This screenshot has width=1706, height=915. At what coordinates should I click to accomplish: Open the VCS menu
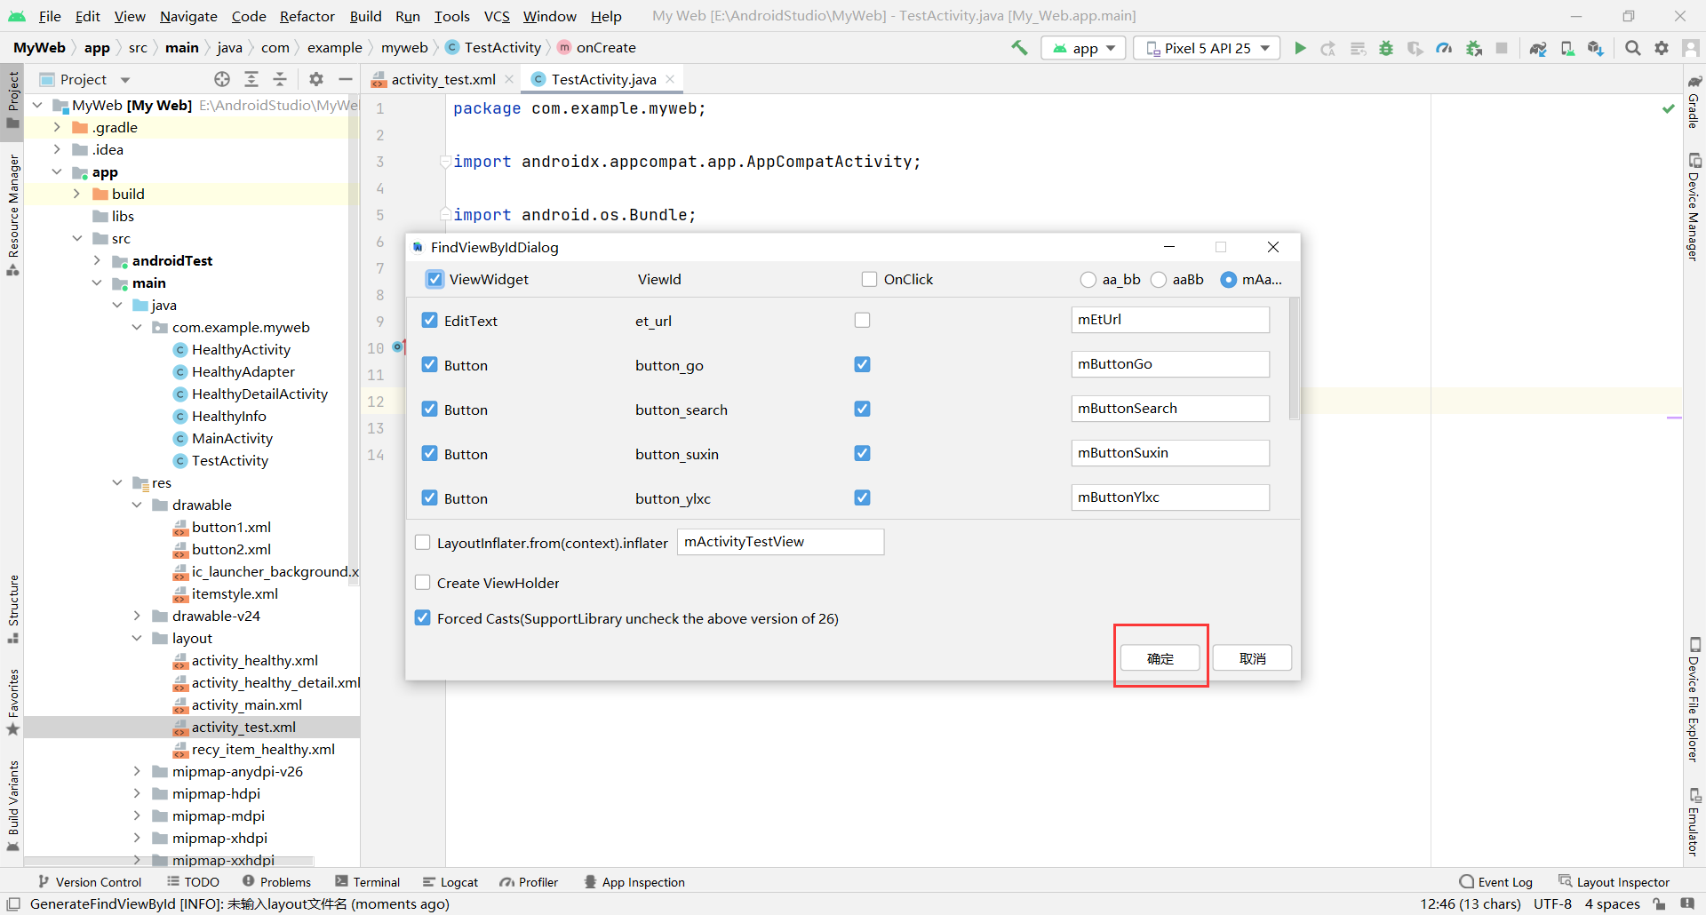[497, 16]
